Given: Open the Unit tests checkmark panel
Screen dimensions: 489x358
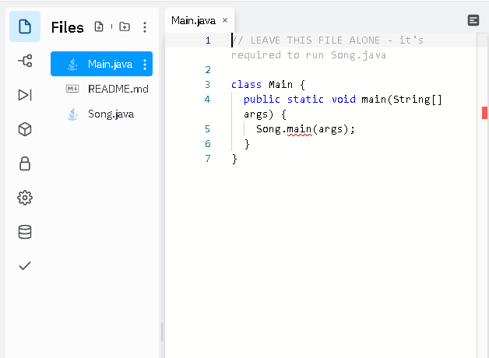Looking at the screenshot, I should [x=25, y=265].
